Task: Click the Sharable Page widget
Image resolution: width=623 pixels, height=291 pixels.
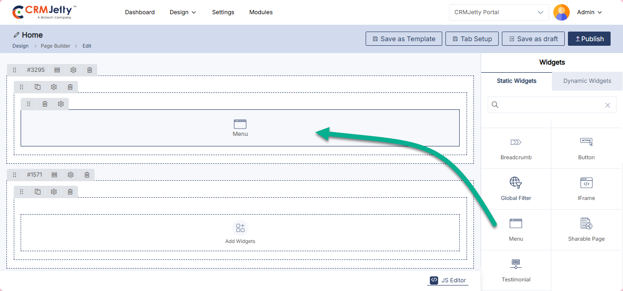Action: click(586, 230)
